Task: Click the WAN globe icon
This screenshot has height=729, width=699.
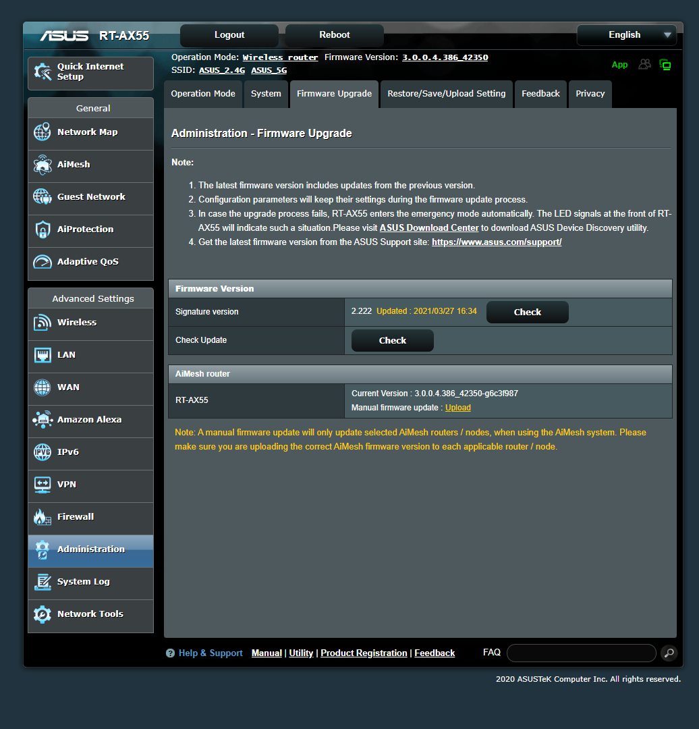Action: tap(43, 387)
